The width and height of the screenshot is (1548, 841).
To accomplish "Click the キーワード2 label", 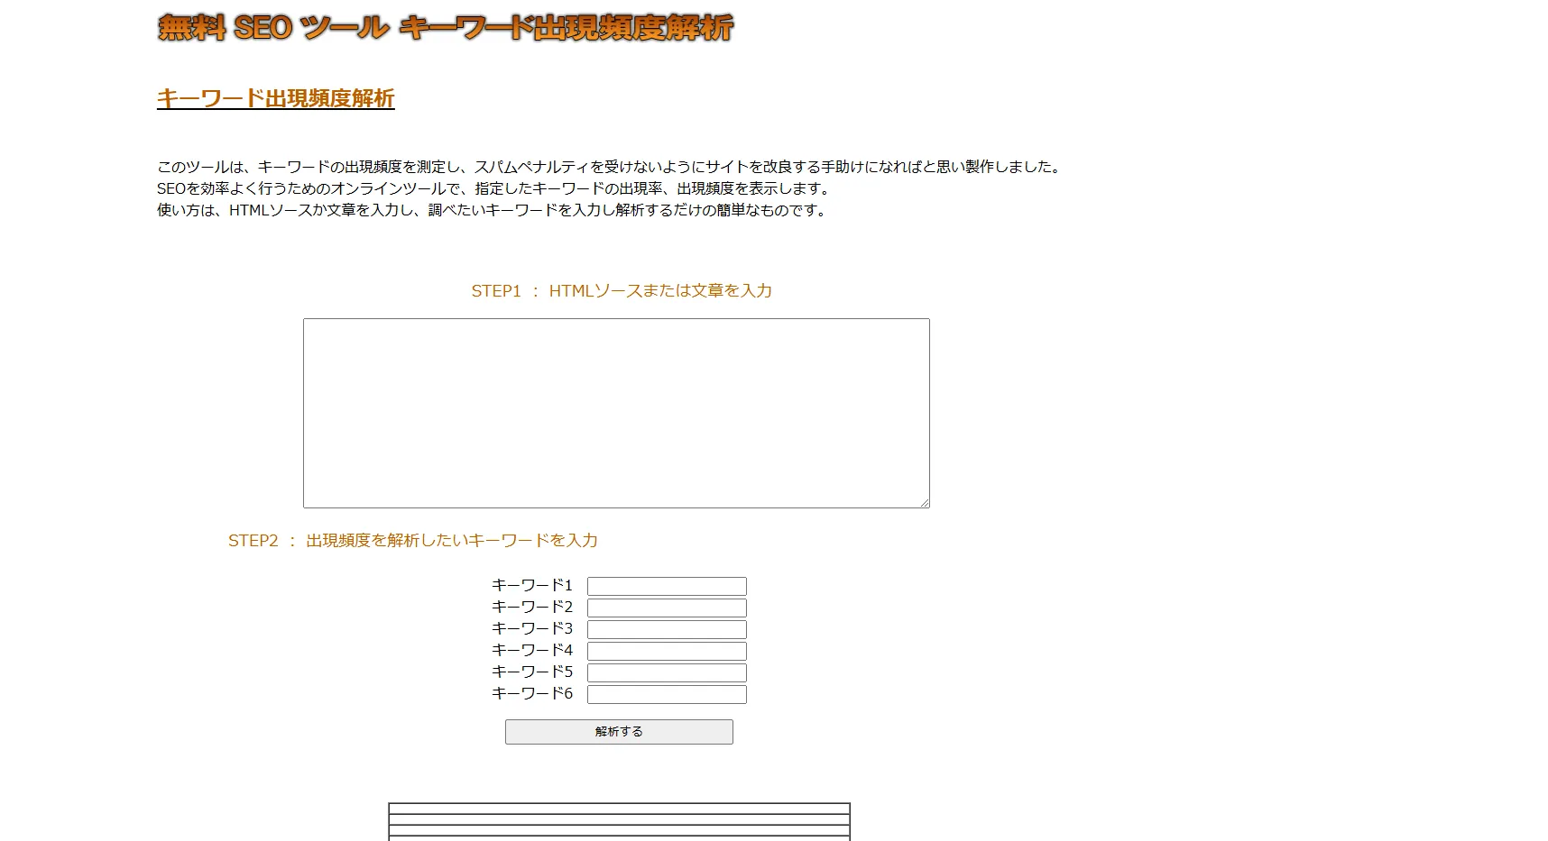I will click(532, 607).
